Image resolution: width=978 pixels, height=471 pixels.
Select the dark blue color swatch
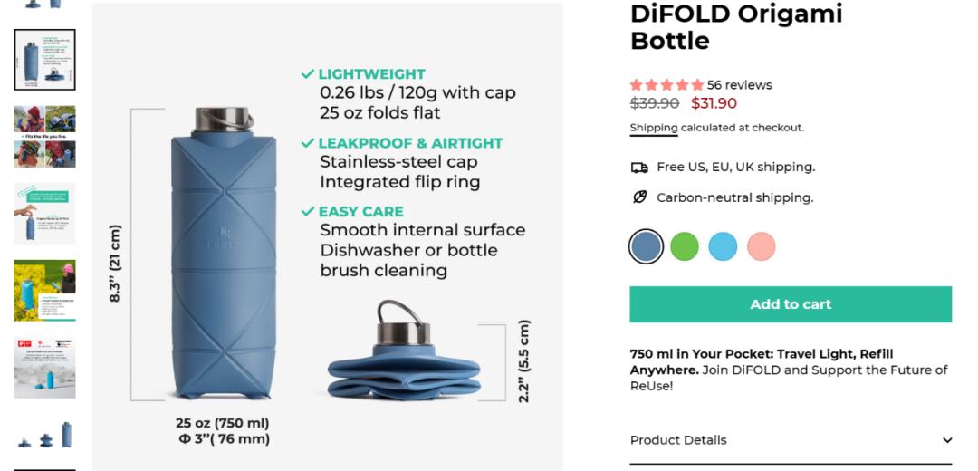[646, 246]
